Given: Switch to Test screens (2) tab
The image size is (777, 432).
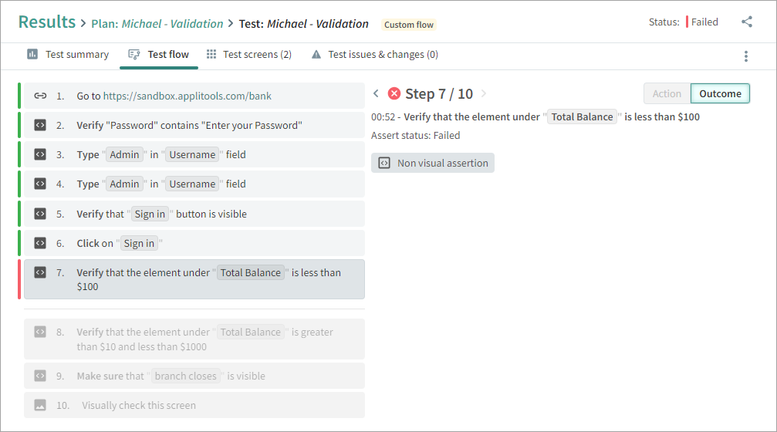Looking at the screenshot, I should pos(248,55).
